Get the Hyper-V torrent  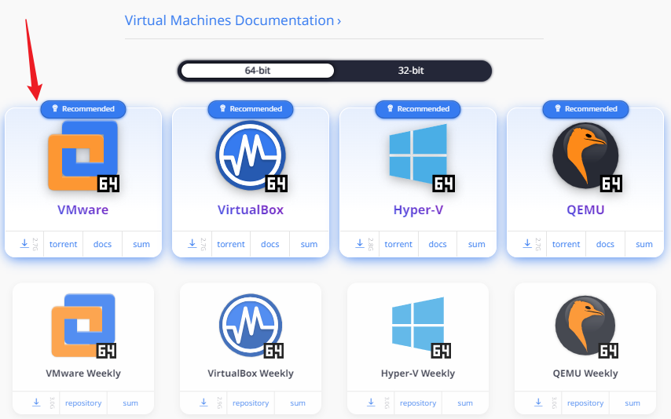398,244
